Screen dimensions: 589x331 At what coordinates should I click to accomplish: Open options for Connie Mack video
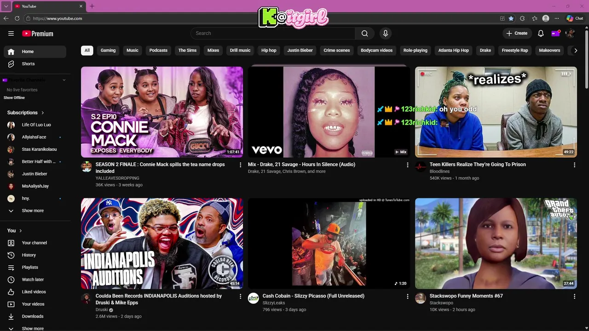click(240, 165)
